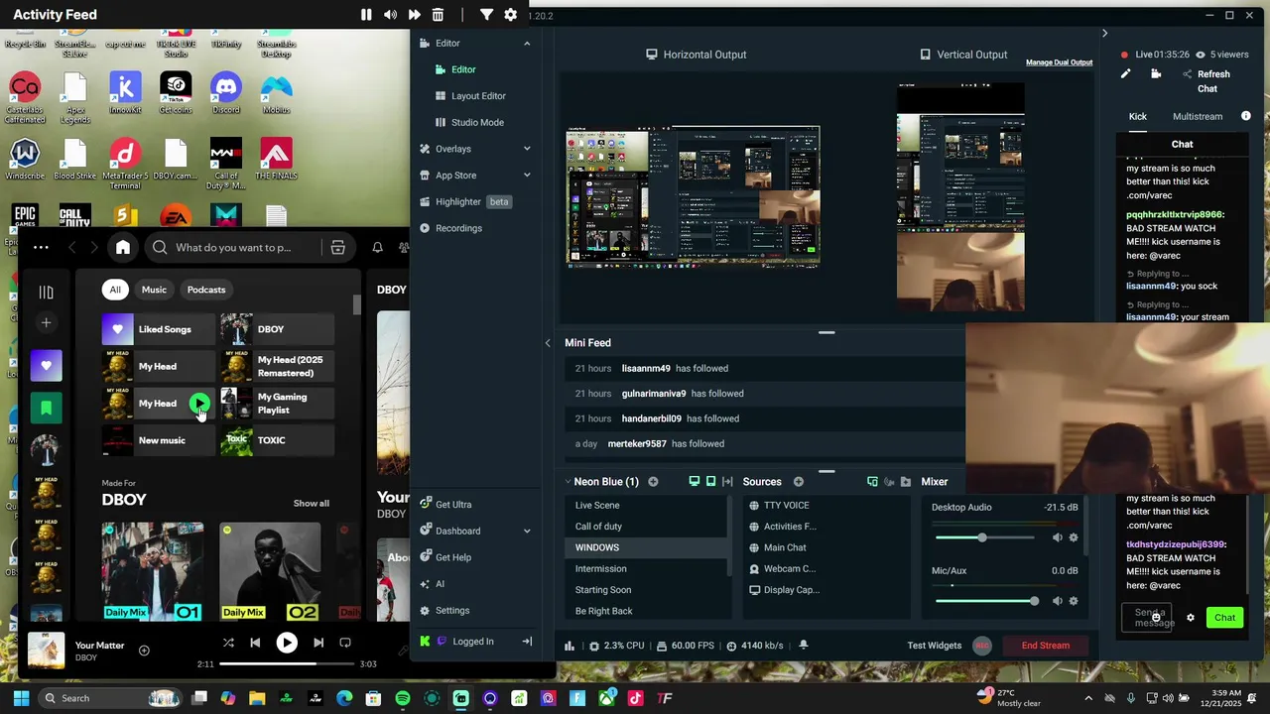Open Mic/Aux settings gear
1270x714 pixels.
click(x=1073, y=601)
